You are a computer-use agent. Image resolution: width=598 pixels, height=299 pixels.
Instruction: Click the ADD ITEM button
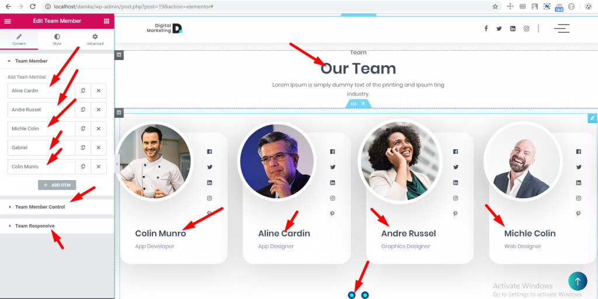57,185
